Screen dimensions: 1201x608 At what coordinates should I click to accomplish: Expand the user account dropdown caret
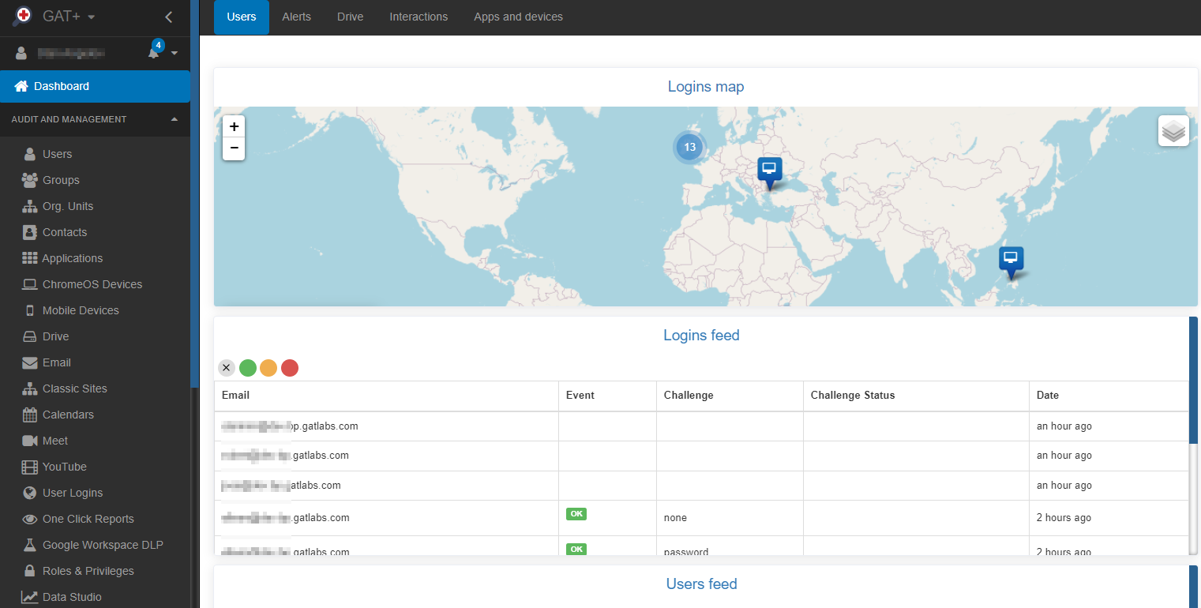[175, 54]
